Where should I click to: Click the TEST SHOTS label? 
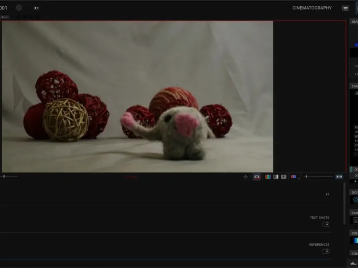[320, 218]
